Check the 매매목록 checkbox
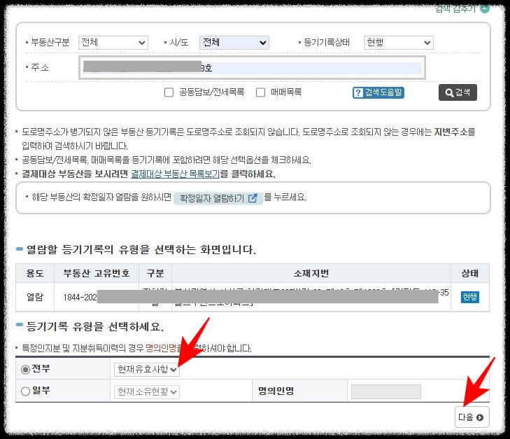The height and width of the screenshot is (439, 510). click(260, 92)
